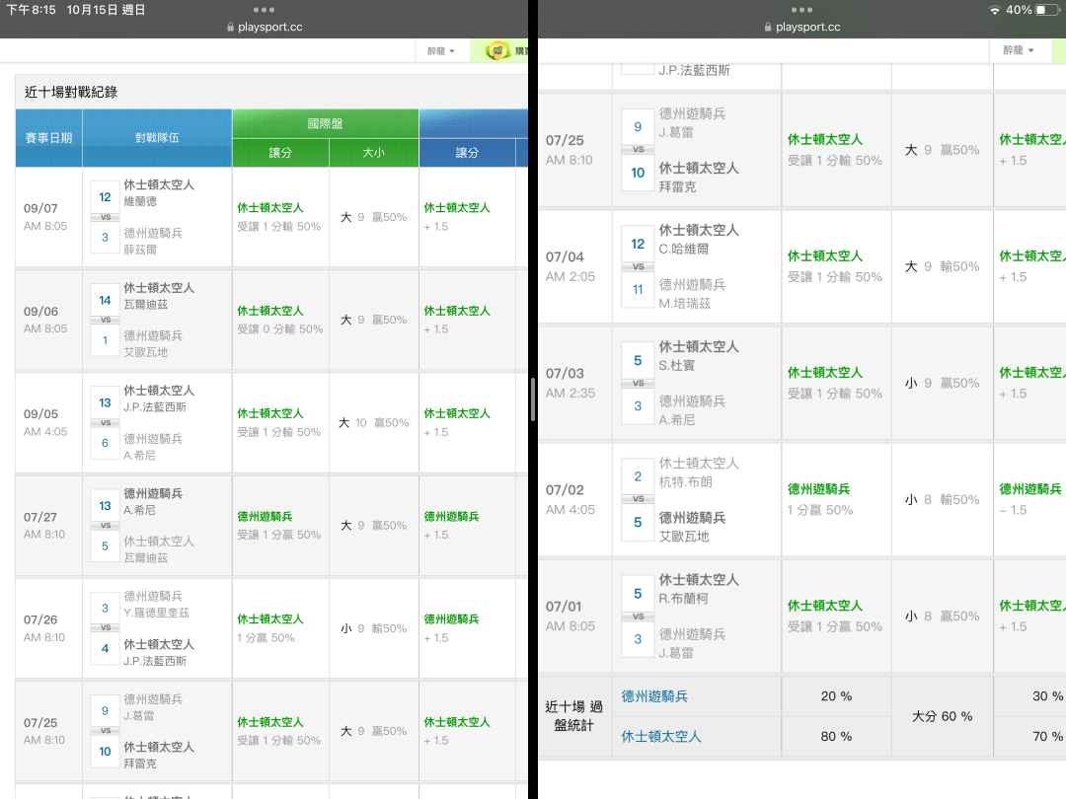Screen dimensions: 1066x799
Task: Click pitcher Y.羅德里奎茲
Action: click(x=156, y=613)
